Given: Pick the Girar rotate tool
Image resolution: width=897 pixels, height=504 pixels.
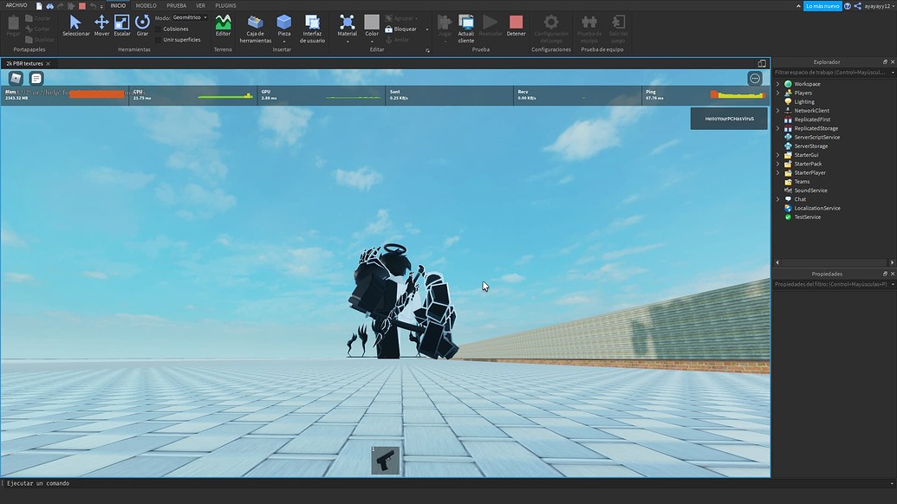Looking at the screenshot, I should click(142, 26).
